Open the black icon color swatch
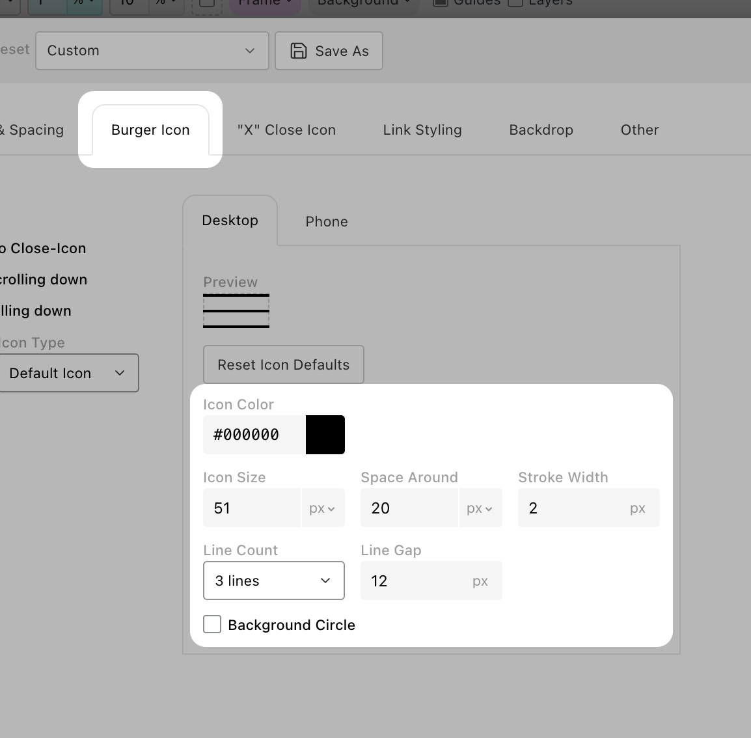 325,434
